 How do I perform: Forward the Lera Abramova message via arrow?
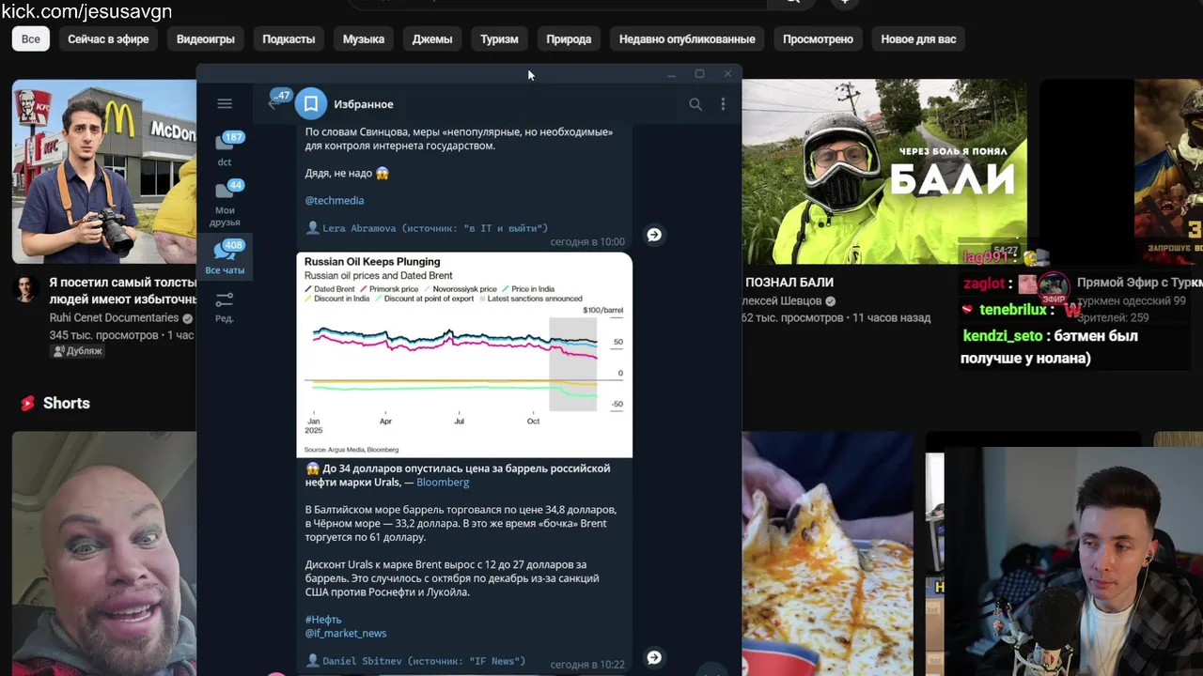click(x=654, y=235)
